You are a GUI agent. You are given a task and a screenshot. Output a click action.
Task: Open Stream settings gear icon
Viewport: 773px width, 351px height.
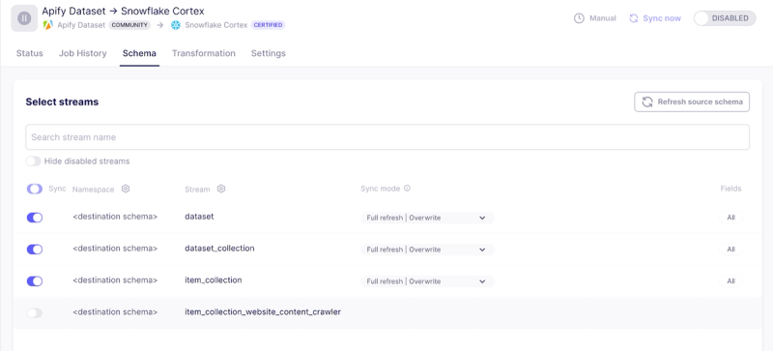[x=221, y=189]
